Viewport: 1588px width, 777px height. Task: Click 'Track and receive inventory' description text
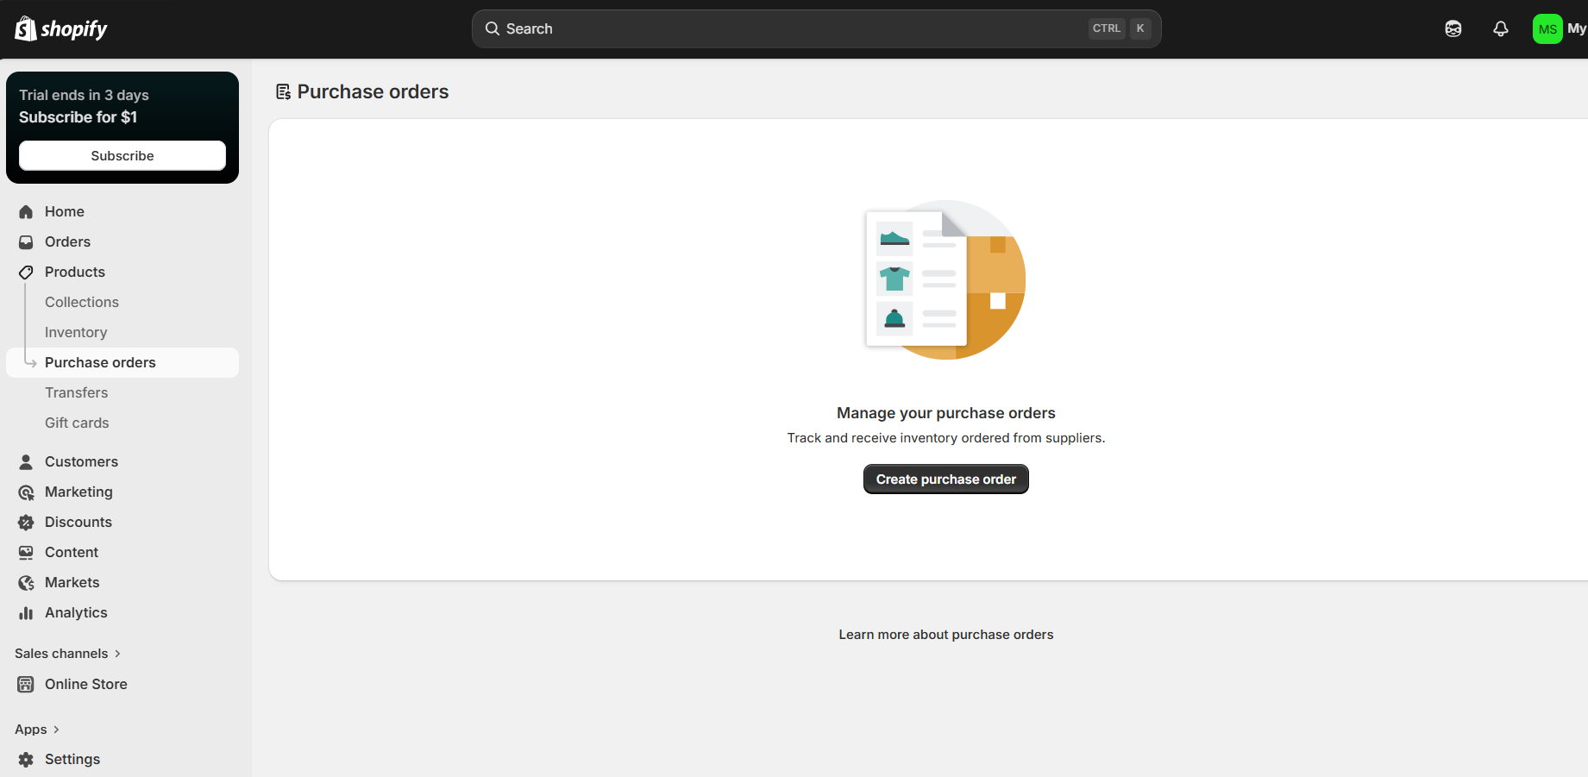click(946, 438)
